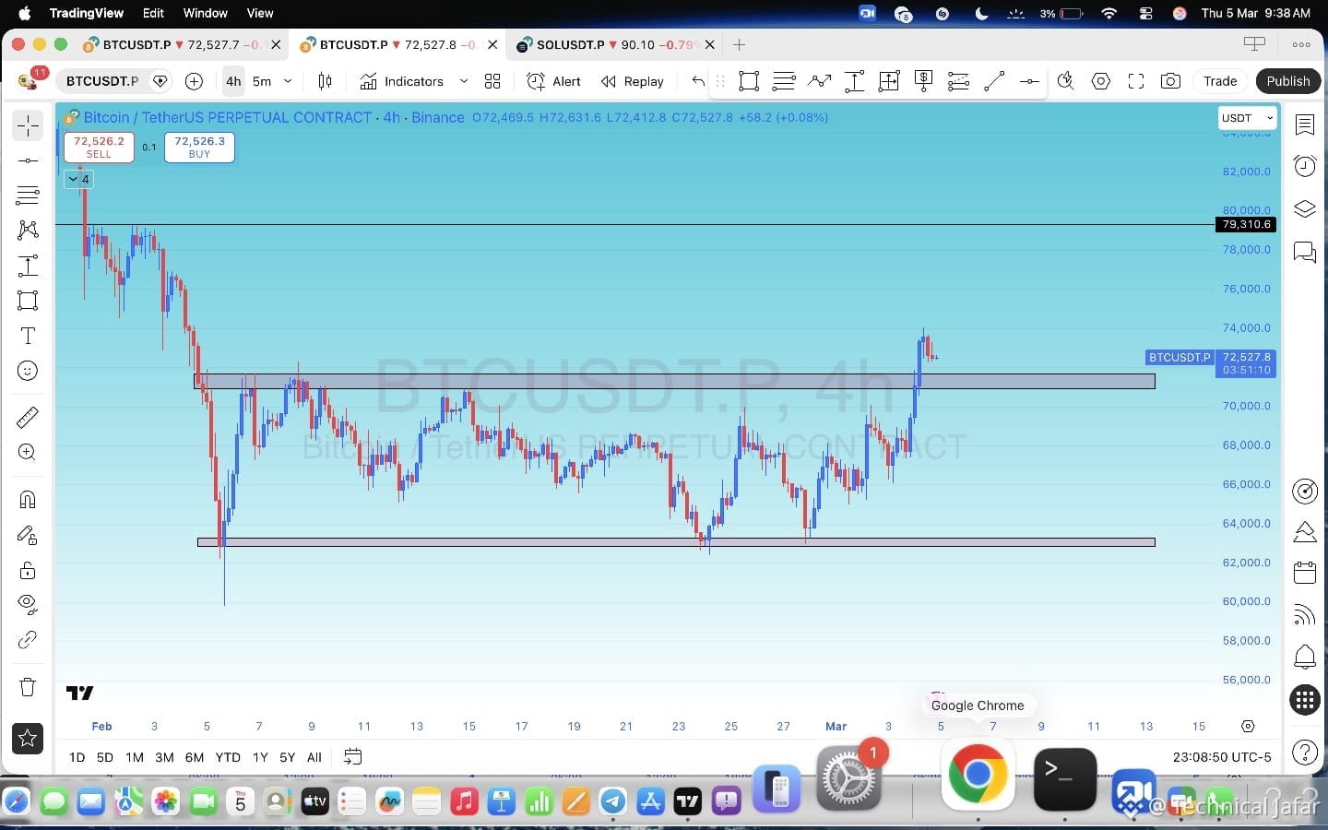Image resolution: width=1328 pixels, height=830 pixels.
Task: Open the alerts clock panel in right sidebar
Action: pos(1305,166)
